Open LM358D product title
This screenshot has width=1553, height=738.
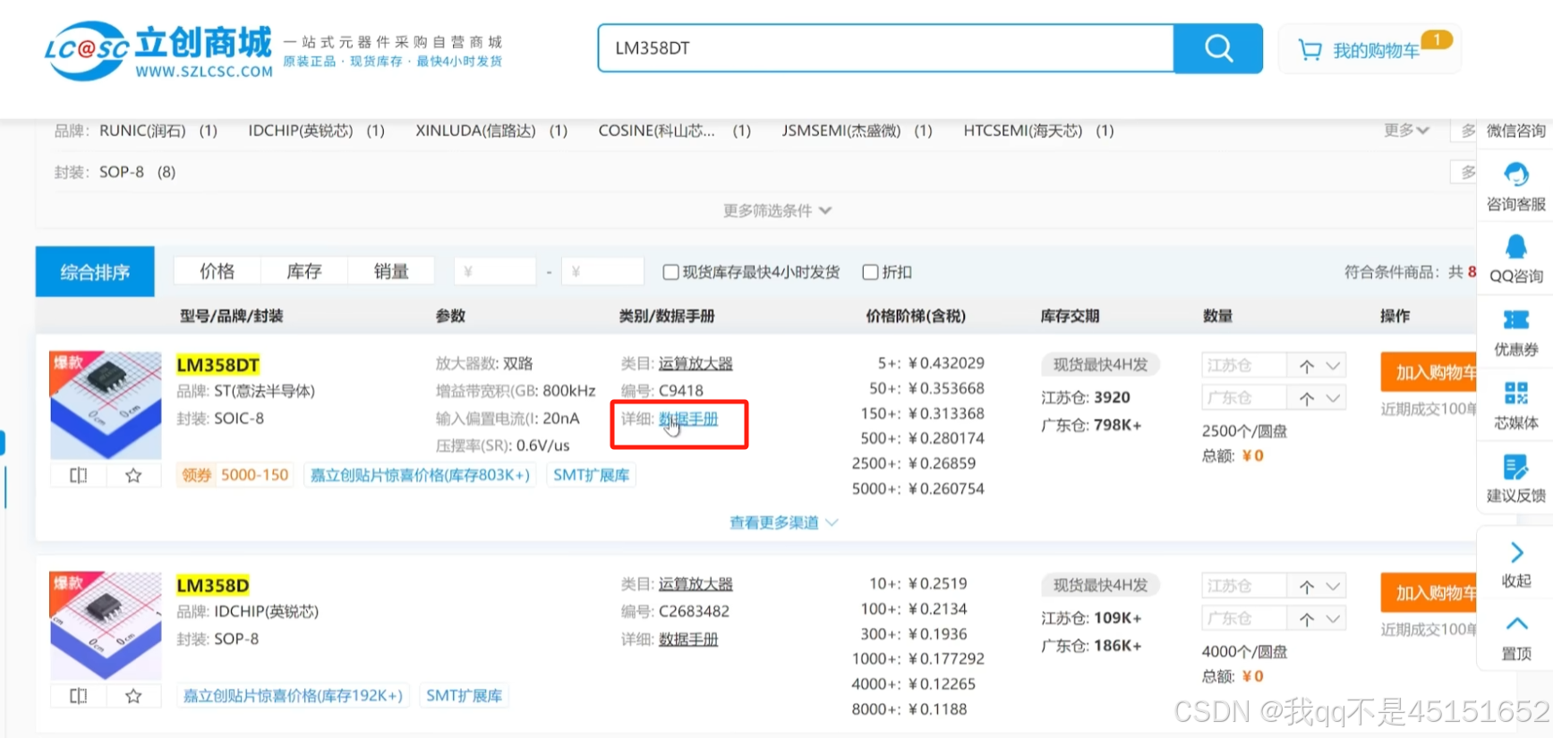pos(213,586)
